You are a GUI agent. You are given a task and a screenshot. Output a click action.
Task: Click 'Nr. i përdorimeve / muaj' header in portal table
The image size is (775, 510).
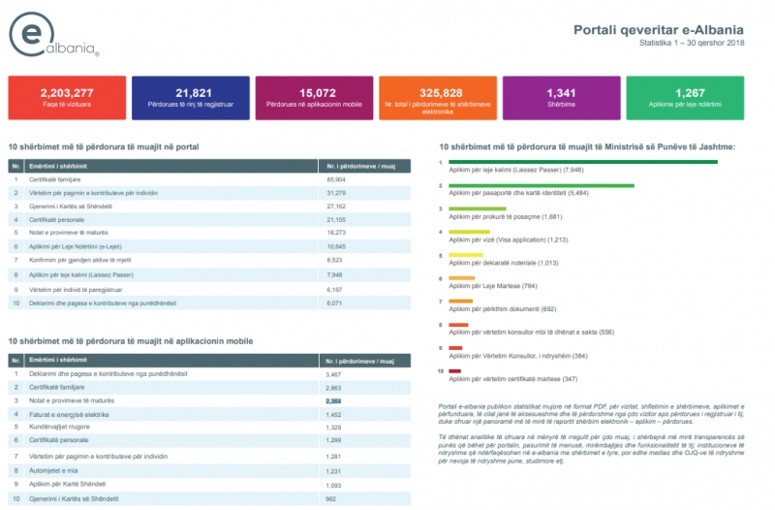click(x=360, y=166)
